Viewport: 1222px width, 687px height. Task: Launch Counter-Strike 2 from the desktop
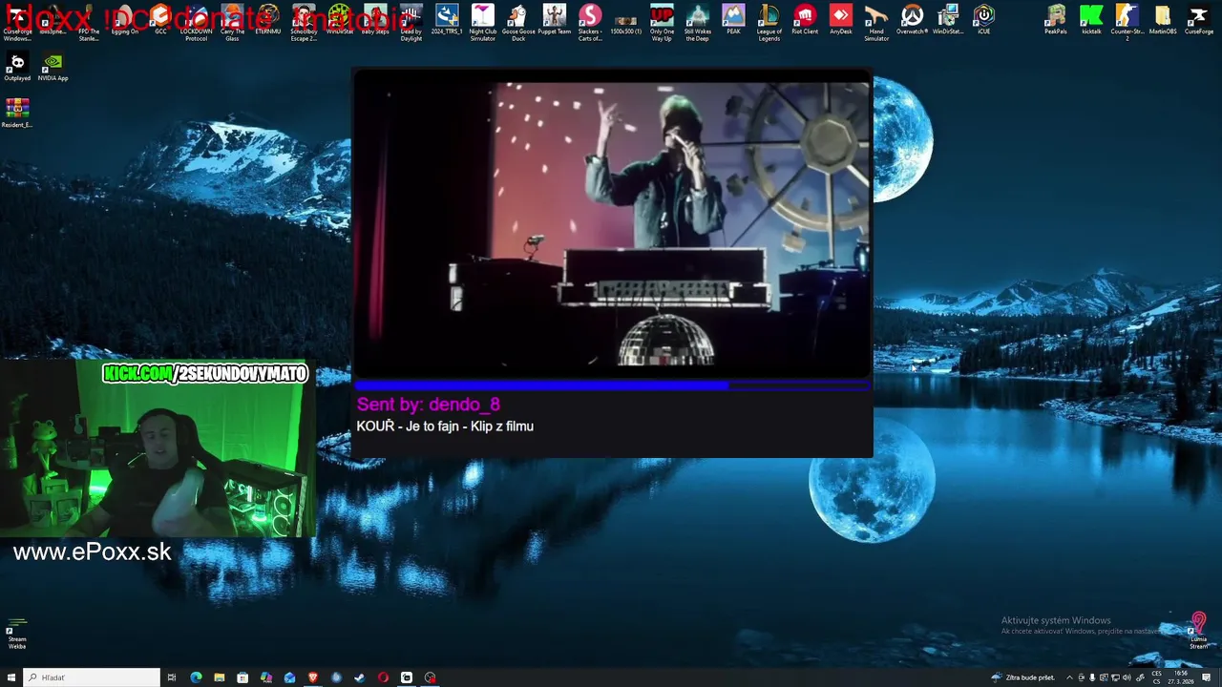pos(1127,23)
